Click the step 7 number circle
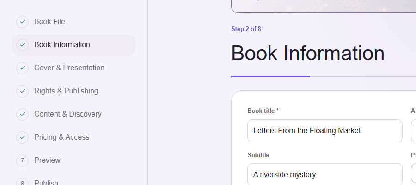Screen dimensions: 416x185 pyautogui.click(x=22, y=160)
